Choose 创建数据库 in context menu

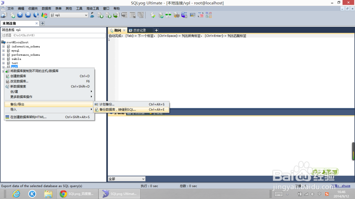tap(49, 76)
